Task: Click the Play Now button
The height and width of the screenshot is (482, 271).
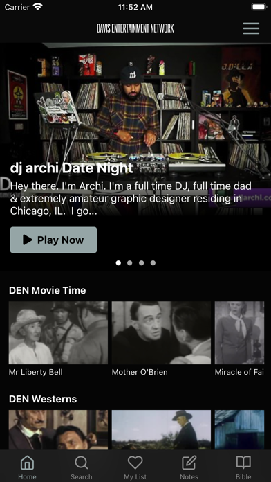Action: [53, 240]
